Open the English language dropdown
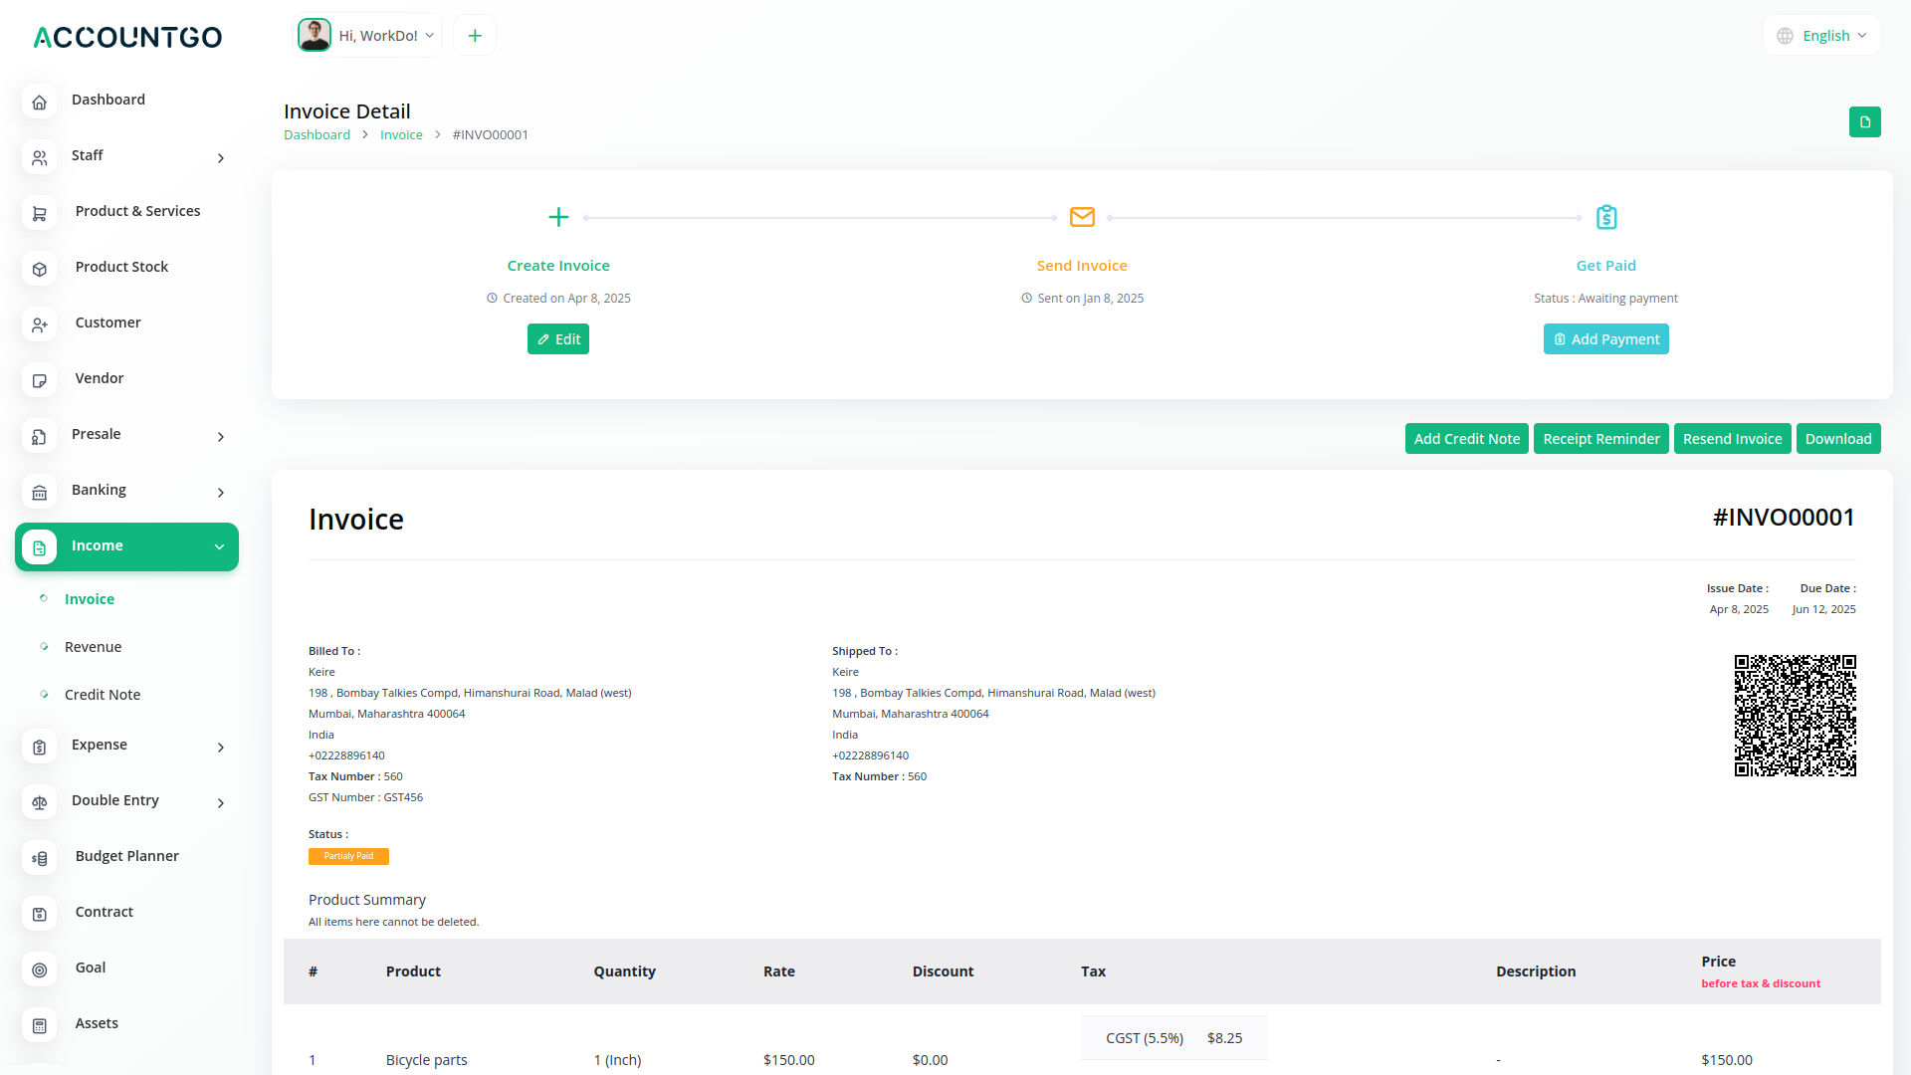 coord(1822,36)
